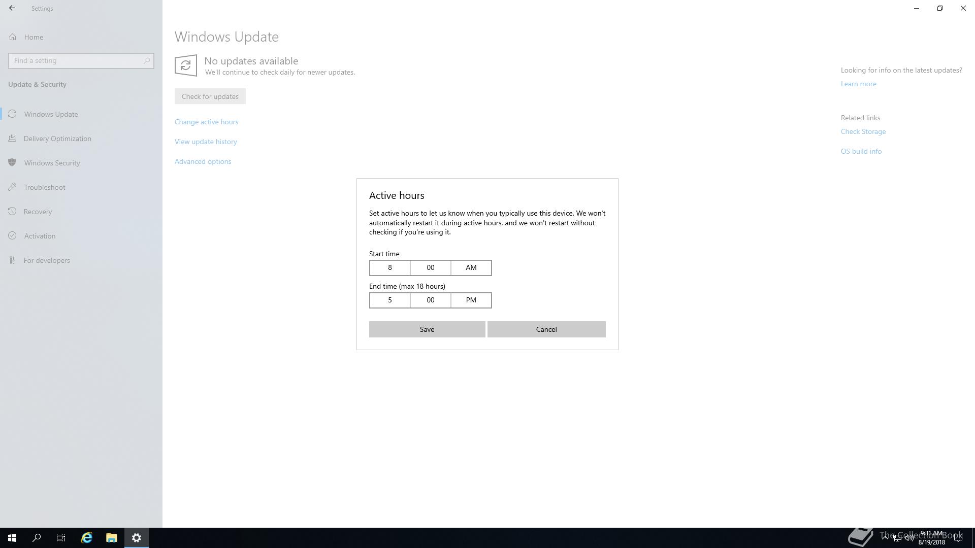Click the Find a setting search box

click(81, 60)
